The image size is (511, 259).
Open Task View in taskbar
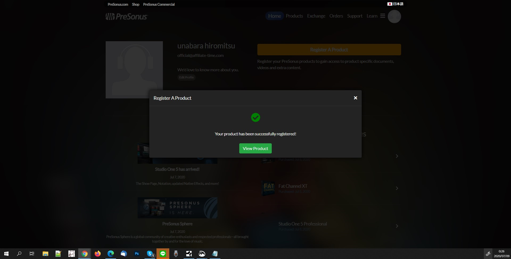(x=32, y=254)
